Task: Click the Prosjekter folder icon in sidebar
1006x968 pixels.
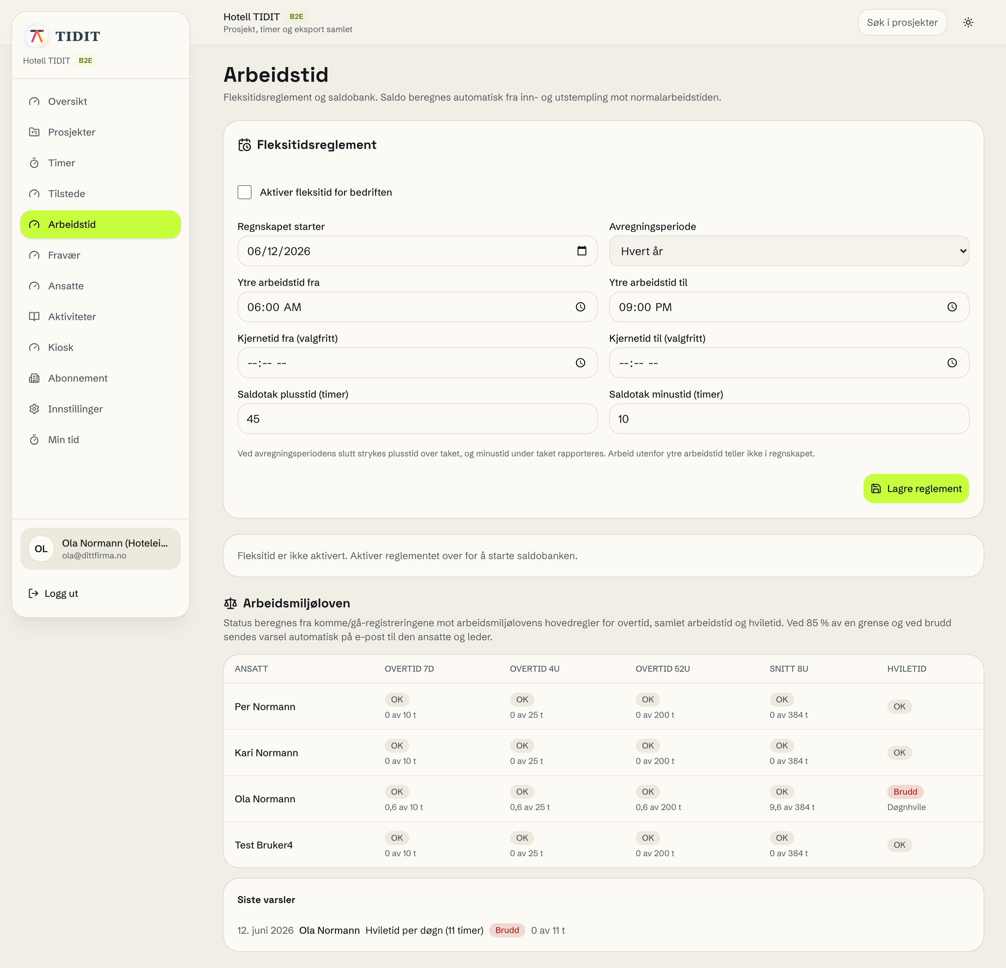Action: point(34,132)
